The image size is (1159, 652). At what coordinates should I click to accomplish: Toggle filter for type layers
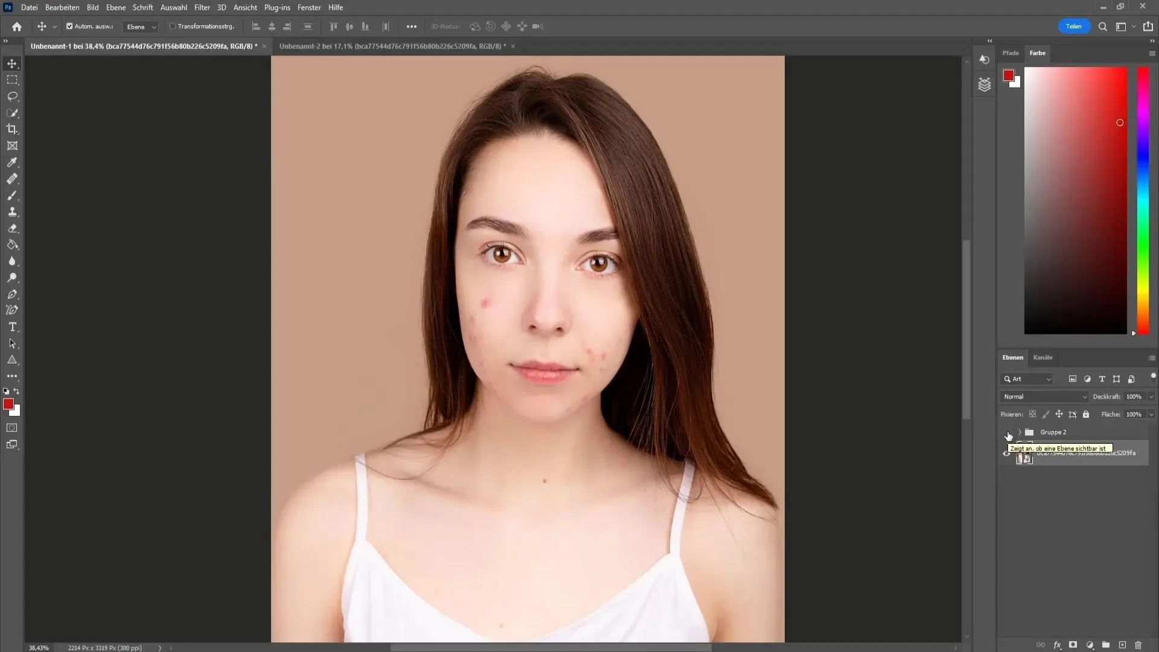1102,379
